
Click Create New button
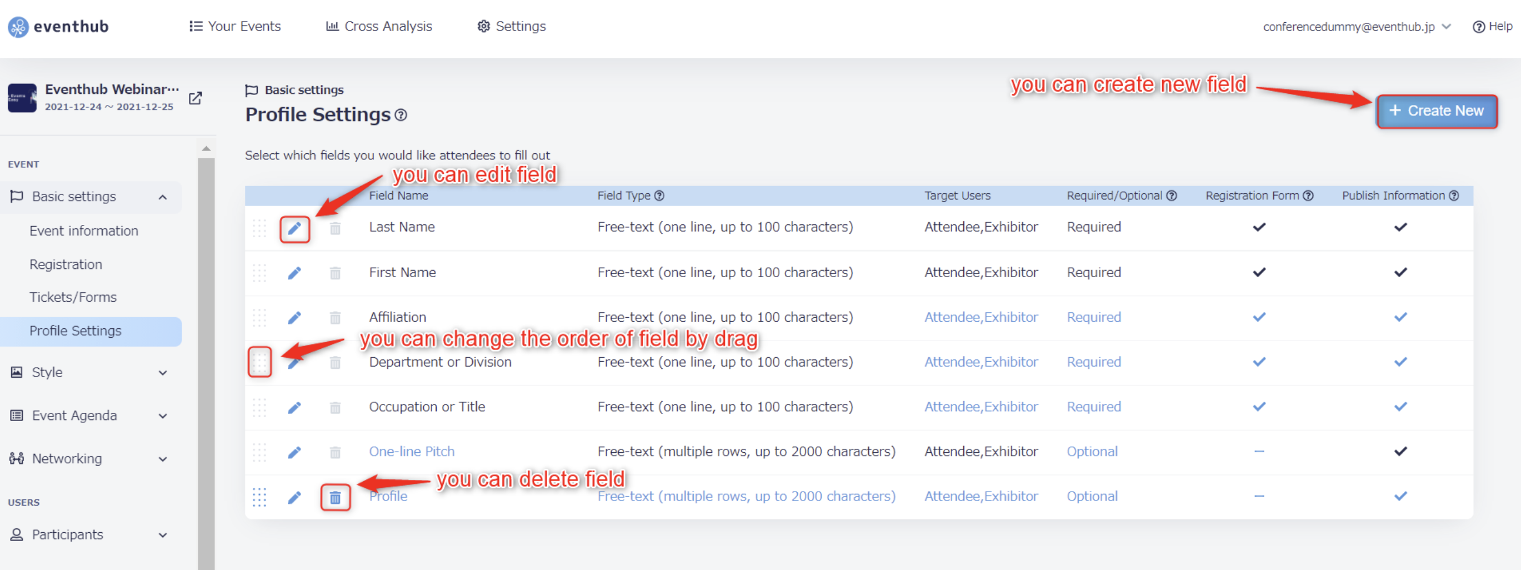point(1437,111)
